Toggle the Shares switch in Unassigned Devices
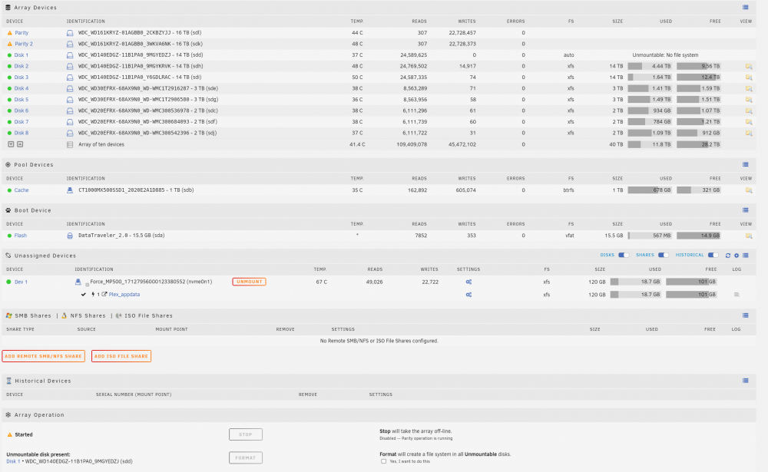The image size is (768, 472). click(664, 255)
